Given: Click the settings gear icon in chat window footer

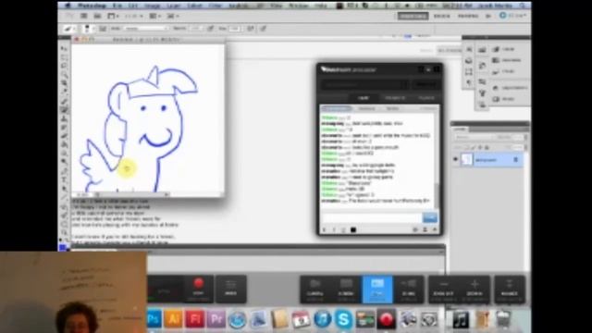Looking at the screenshot, I should pyautogui.click(x=415, y=229).
